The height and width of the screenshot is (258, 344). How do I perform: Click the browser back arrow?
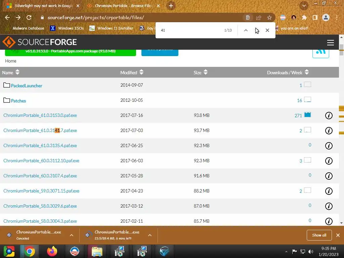[x=7, y=17]
